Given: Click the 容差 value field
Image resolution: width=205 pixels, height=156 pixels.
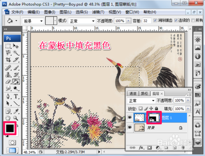Looking at the screenshot, I should (x=147, y=21).
